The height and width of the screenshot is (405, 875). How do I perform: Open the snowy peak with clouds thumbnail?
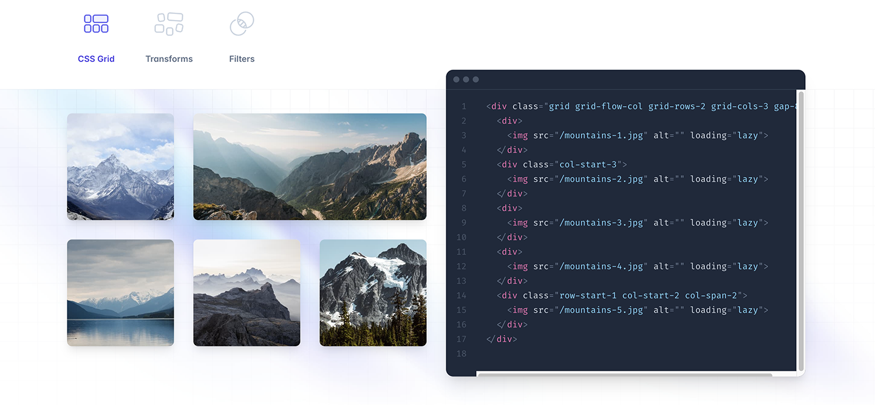point(120,167)
